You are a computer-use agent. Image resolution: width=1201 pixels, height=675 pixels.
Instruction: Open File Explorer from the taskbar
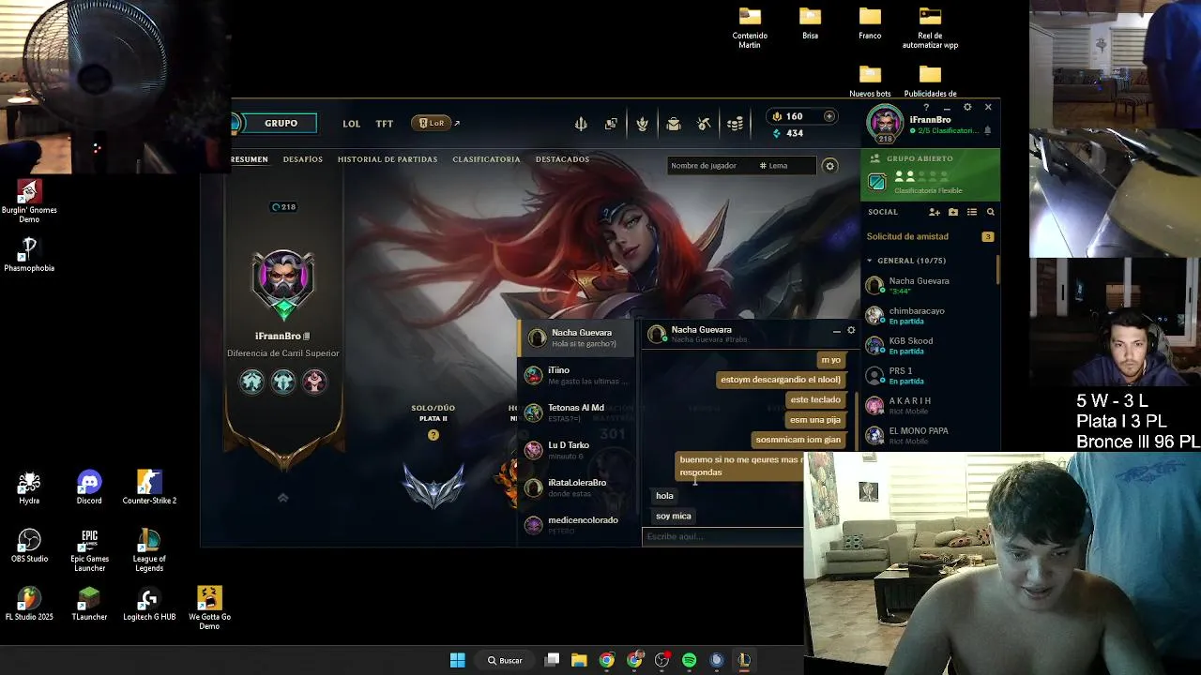[579, 660]
